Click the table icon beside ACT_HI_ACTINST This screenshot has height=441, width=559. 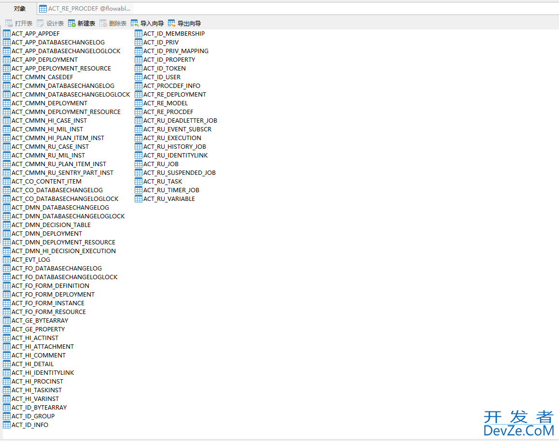point(7,338)
